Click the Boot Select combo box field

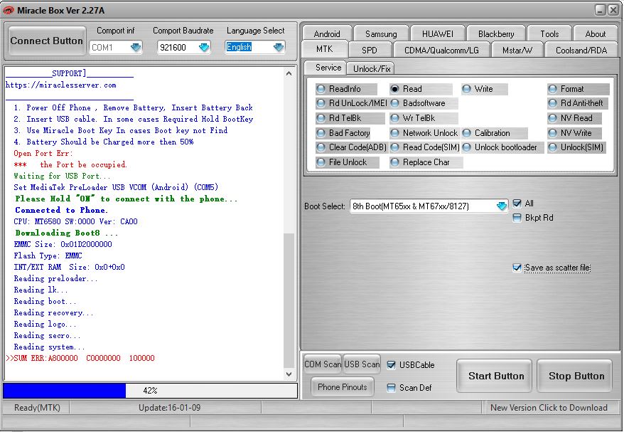tap(429, 206)
